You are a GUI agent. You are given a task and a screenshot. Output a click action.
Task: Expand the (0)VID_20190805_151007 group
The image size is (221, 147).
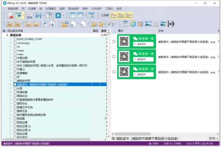pos(11,39)
